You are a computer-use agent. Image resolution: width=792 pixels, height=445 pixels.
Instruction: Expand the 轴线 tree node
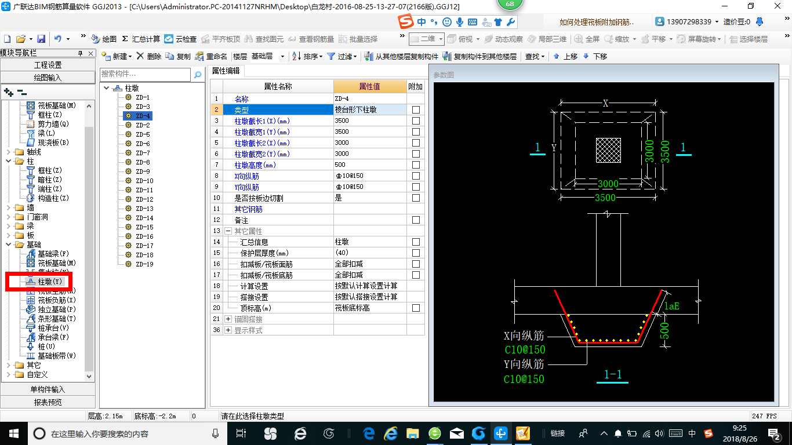click(8, 152)
